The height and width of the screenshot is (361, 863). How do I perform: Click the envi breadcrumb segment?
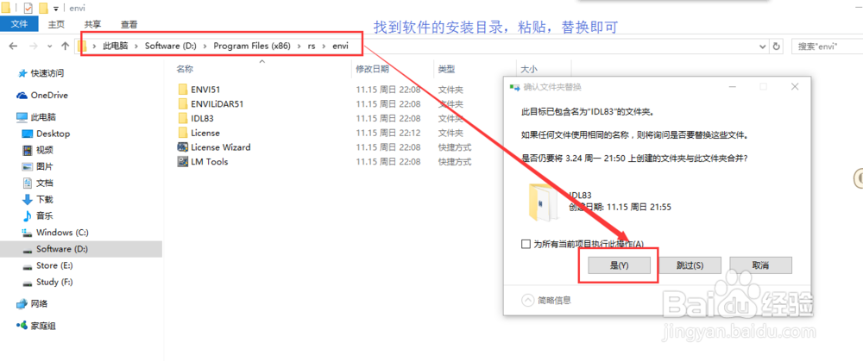[x=340, y=47]
